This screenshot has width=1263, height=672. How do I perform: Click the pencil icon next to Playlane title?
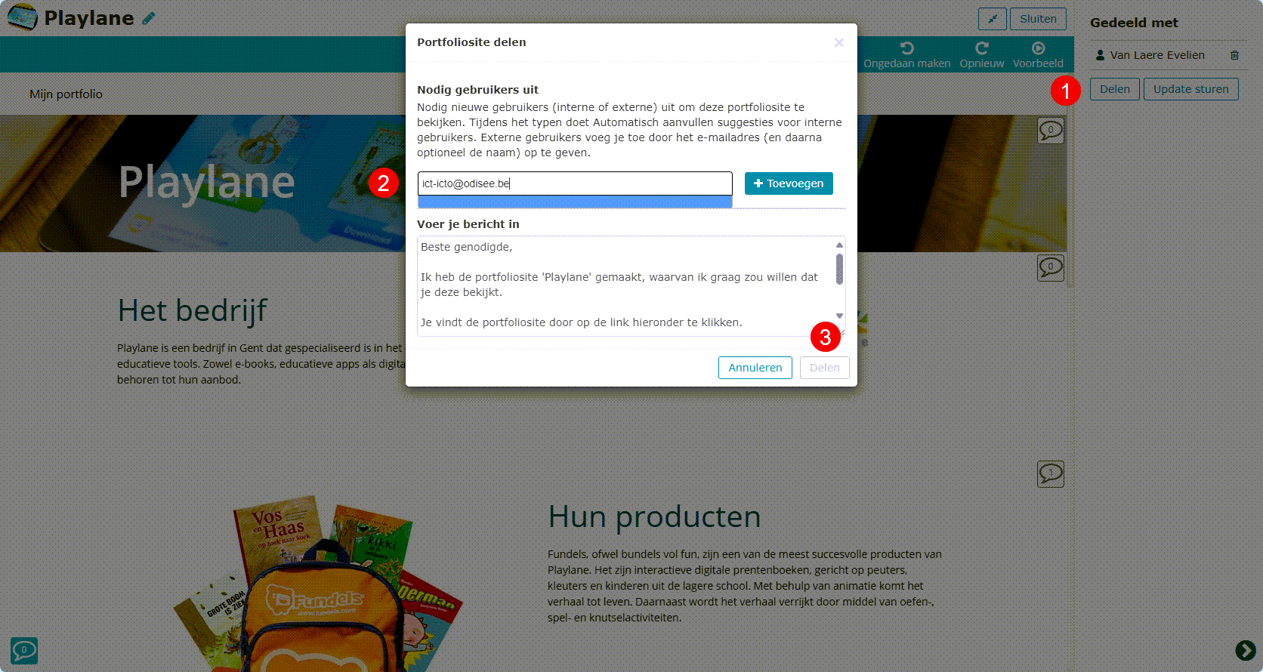[x=149, y=18]
